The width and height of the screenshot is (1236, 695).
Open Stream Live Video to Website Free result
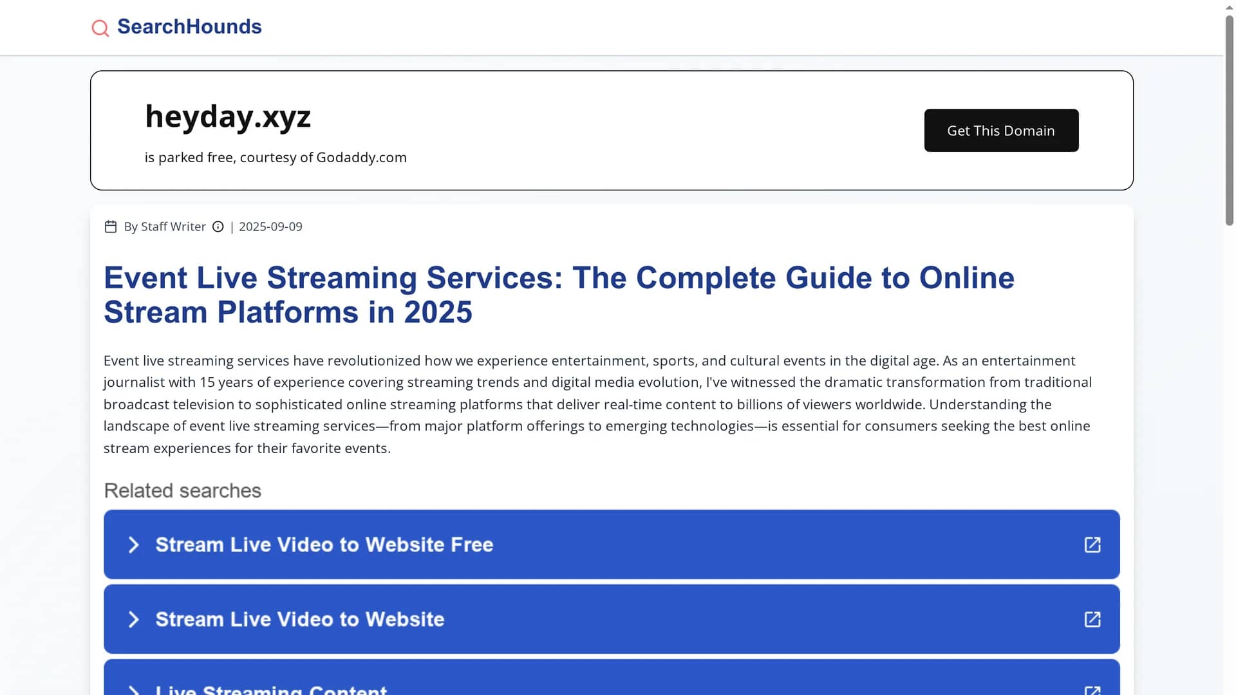[612, 544]
